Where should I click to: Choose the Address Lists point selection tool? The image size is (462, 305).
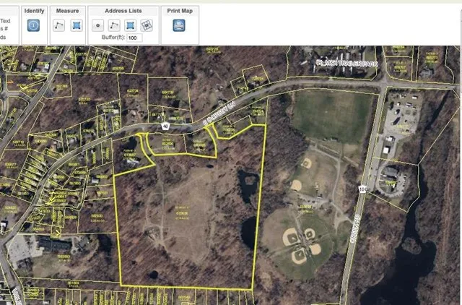(98, 25)
